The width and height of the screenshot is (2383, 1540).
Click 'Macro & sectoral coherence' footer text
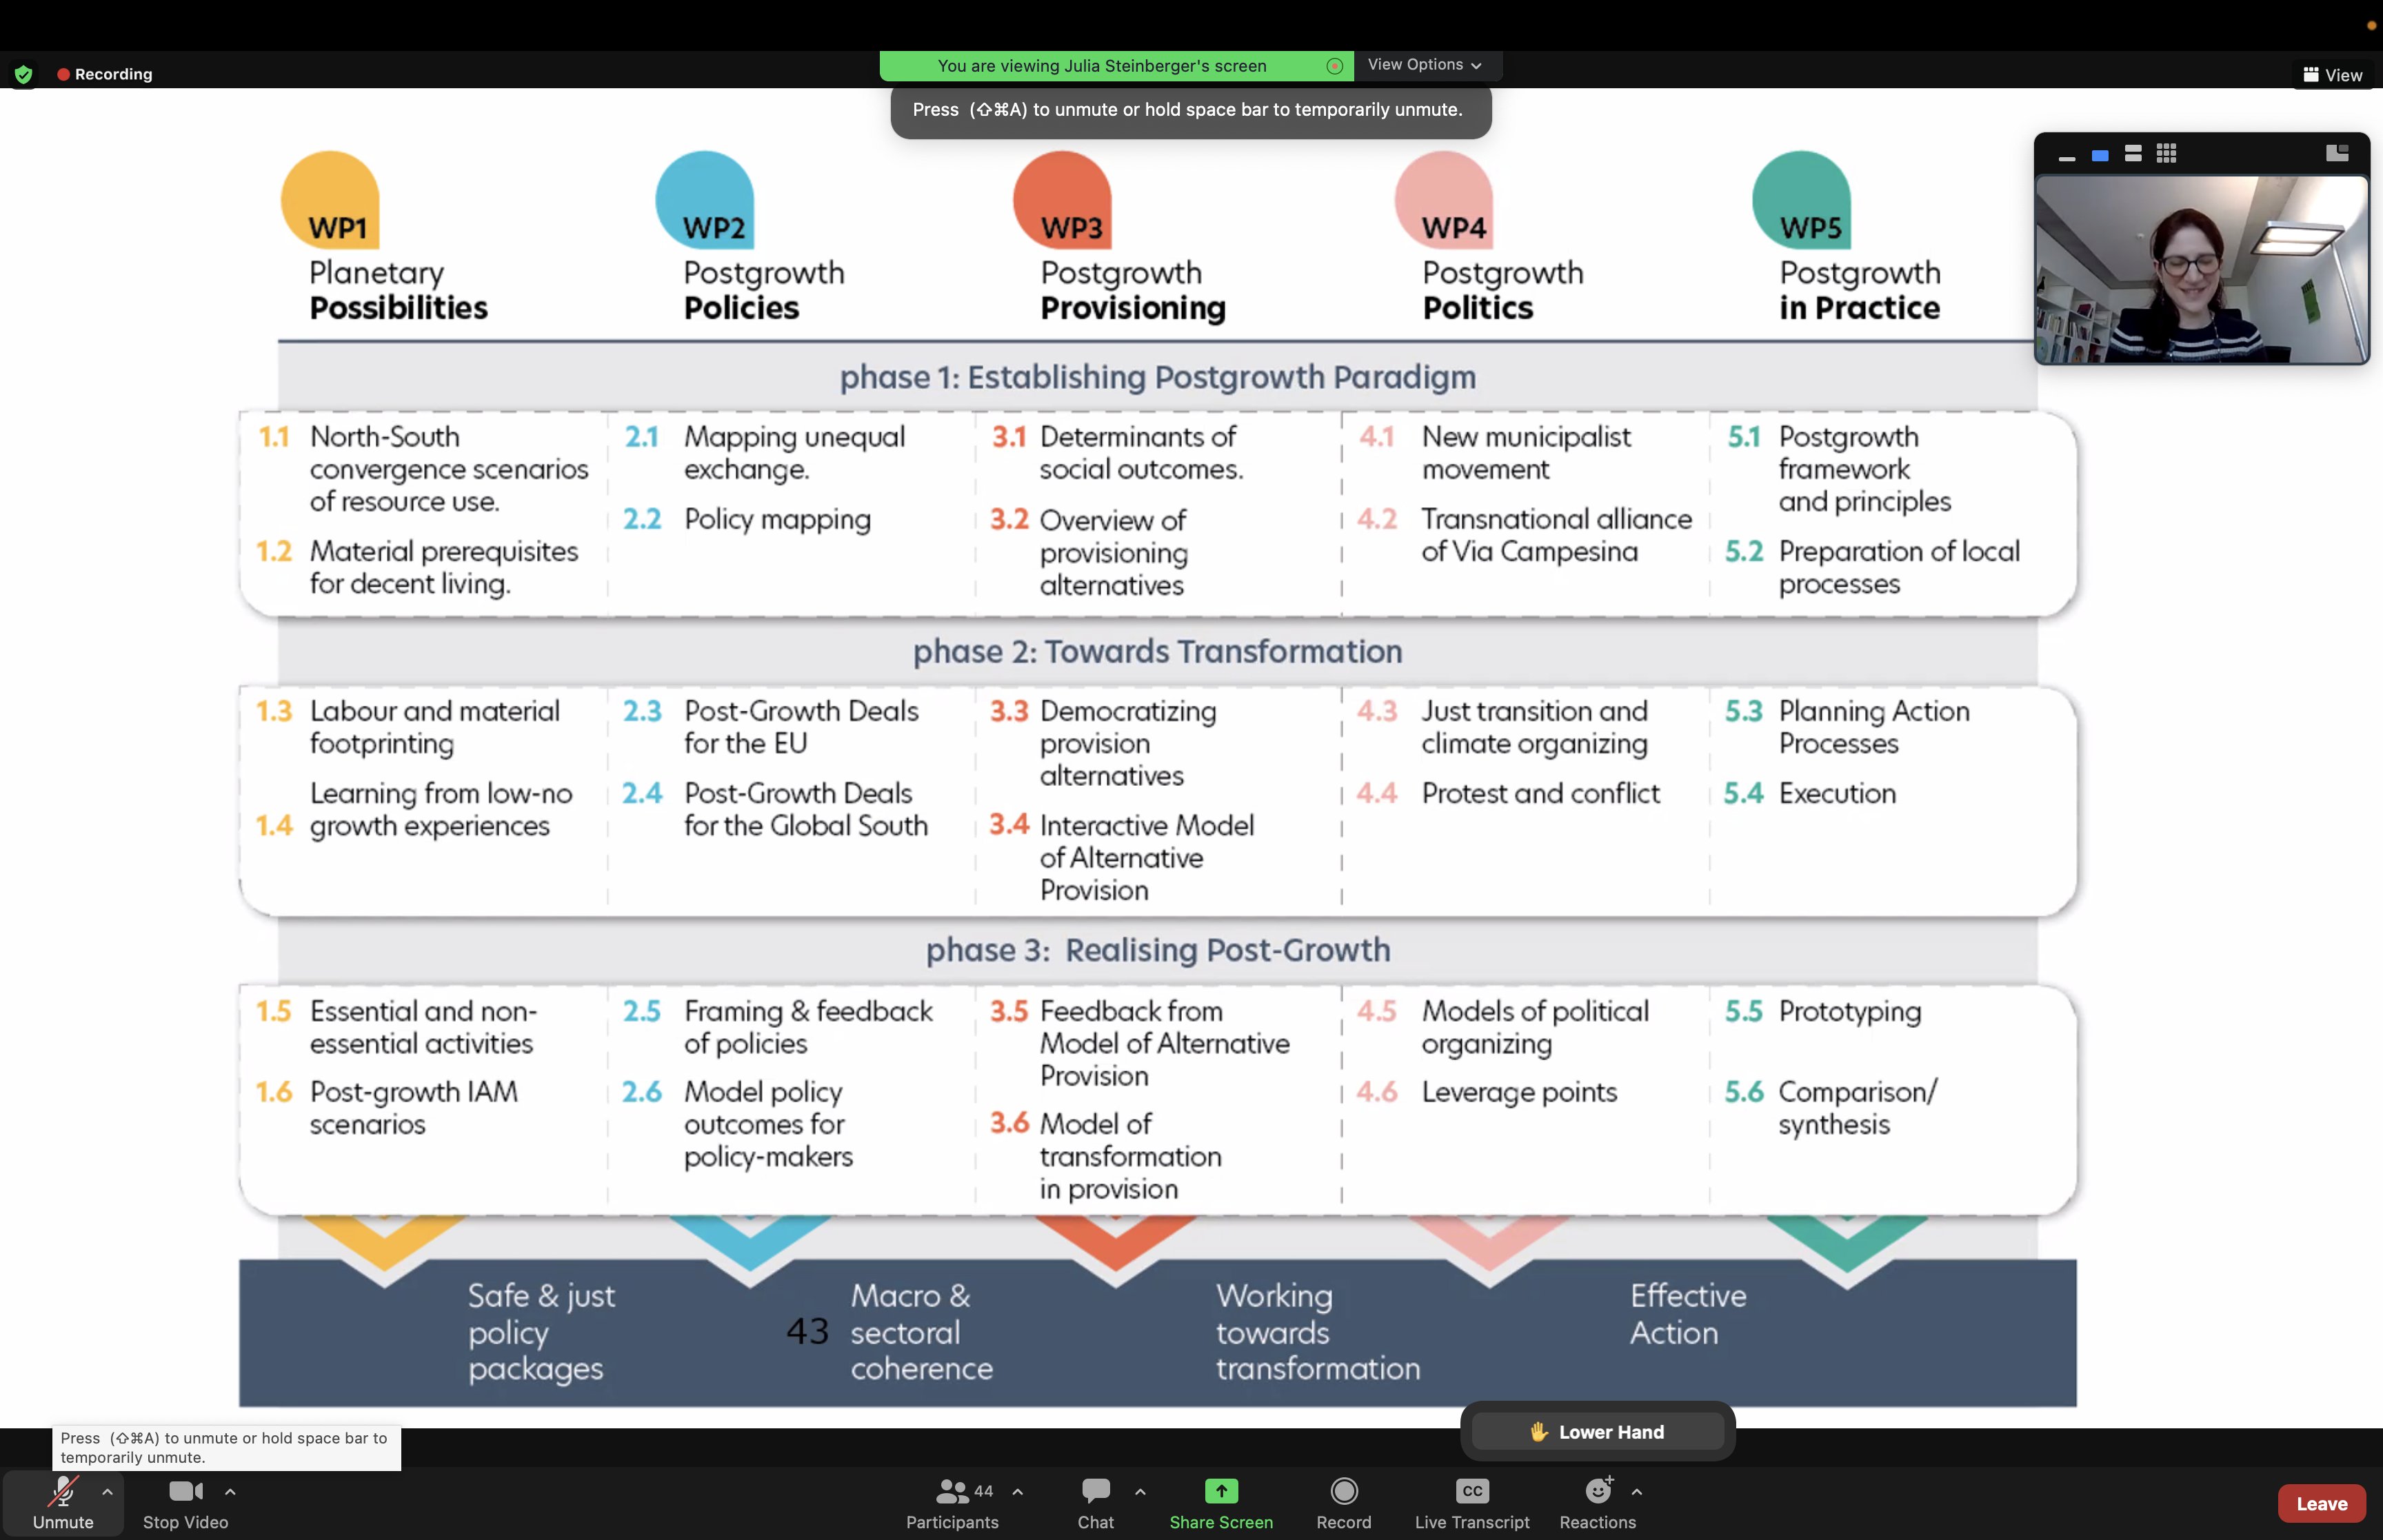[921, 1332]
